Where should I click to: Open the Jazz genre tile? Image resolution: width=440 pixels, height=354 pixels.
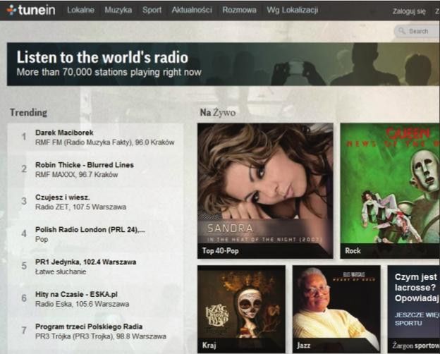click(336, 309)
